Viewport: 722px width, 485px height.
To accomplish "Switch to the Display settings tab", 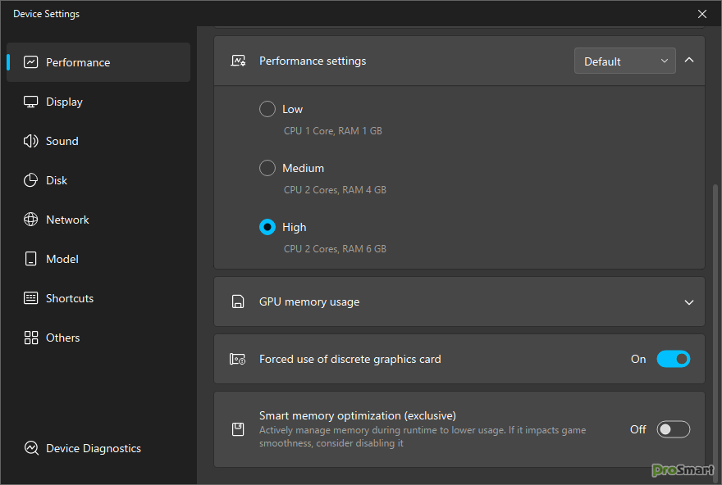I will pyautogui.click(x=64, y=102).
